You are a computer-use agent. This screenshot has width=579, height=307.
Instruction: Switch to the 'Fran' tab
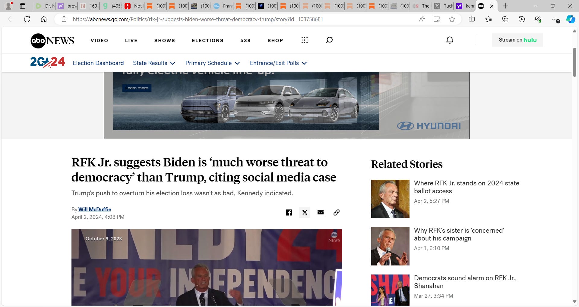coord(223,6)
